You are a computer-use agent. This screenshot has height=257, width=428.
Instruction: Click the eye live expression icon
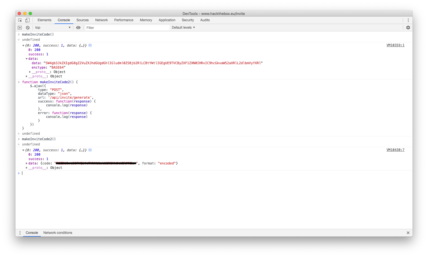click(78, 28)
